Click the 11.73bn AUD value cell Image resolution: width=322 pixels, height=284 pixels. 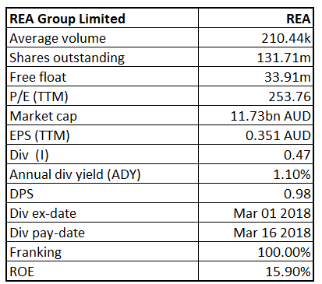(256, 115)
